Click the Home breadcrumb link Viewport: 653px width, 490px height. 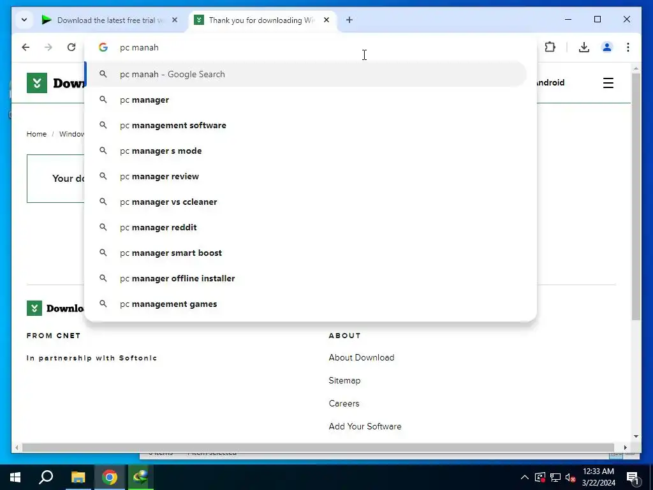pyautogui.click(x=36, y=134)
